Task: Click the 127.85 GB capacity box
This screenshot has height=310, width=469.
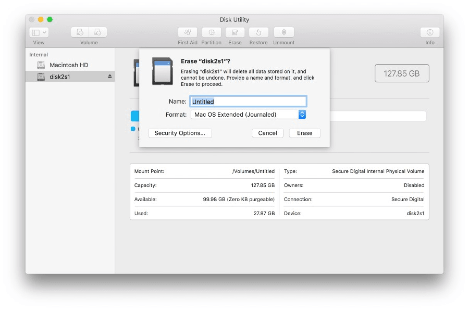Action: click(x=401, y=73)
